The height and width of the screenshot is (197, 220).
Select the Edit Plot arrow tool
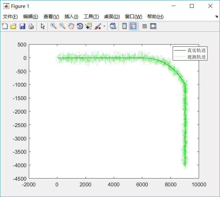coord(43,26)
